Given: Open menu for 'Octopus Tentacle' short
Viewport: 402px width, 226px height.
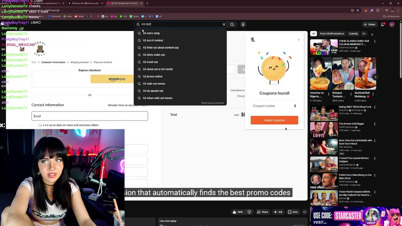Looking at the screenshot, I should coord(351,94).
